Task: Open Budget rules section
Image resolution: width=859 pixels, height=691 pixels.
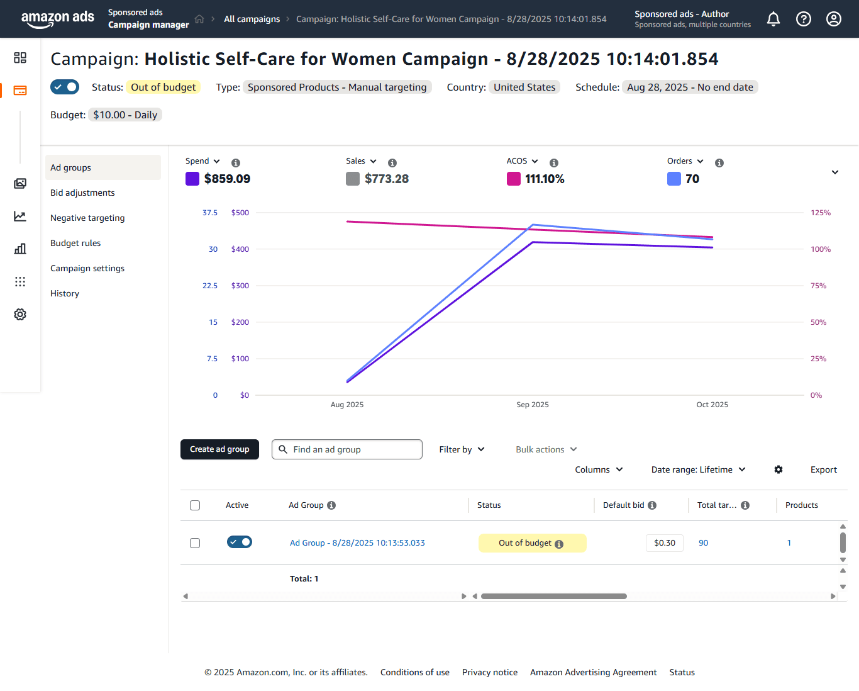Action: point(75,243)
